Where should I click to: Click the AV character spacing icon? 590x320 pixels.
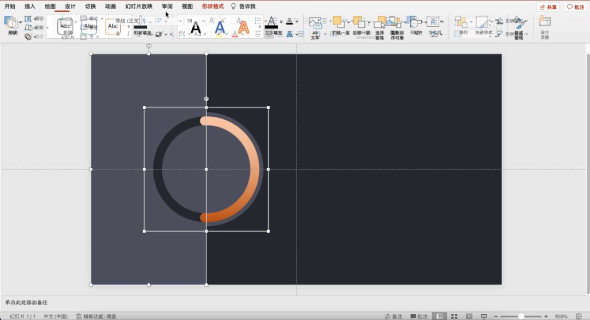[x=182, y=33]
